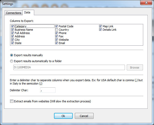Click the Delimiter Char text field

click(x=48, y=90)
